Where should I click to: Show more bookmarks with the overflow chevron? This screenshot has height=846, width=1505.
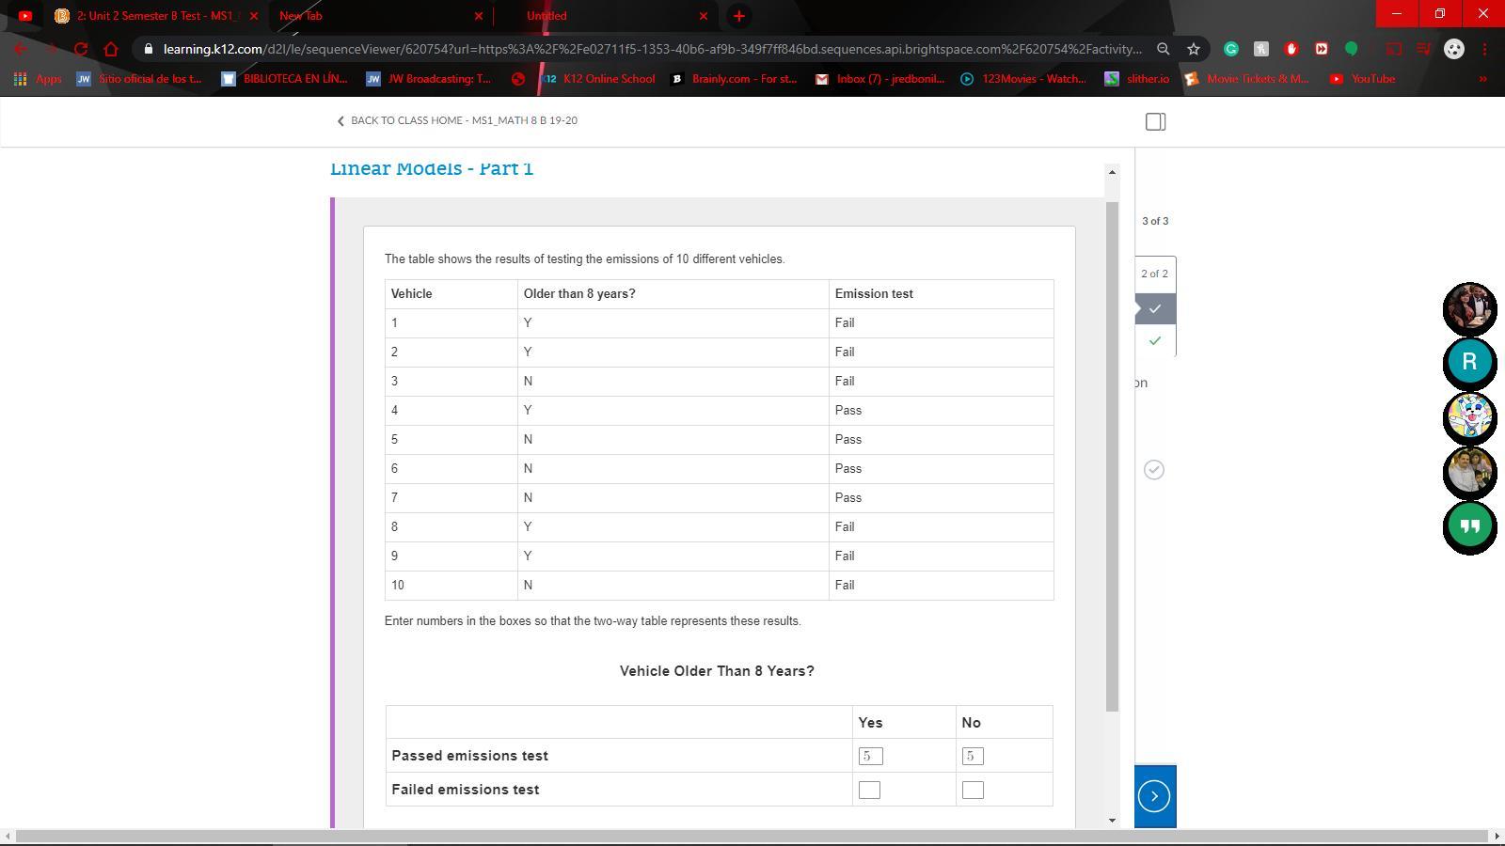pos(1482,79)
